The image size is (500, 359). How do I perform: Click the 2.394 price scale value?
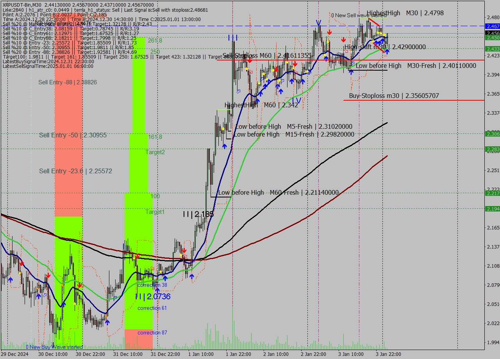point(493,75)
